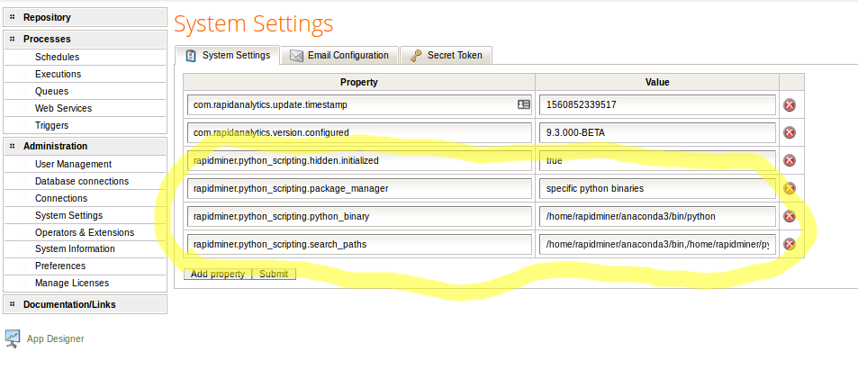This screenshot has width=858, height=388.
Task: Delete the python_binary property row
Action: point(790,216)
